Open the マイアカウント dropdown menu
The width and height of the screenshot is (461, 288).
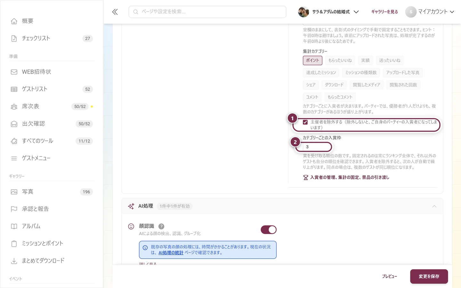[430, 12]
